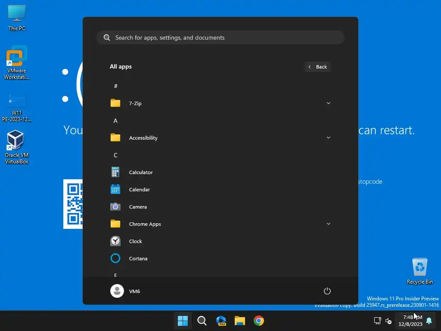Expand the 7-Zip folder chevron

329,103
